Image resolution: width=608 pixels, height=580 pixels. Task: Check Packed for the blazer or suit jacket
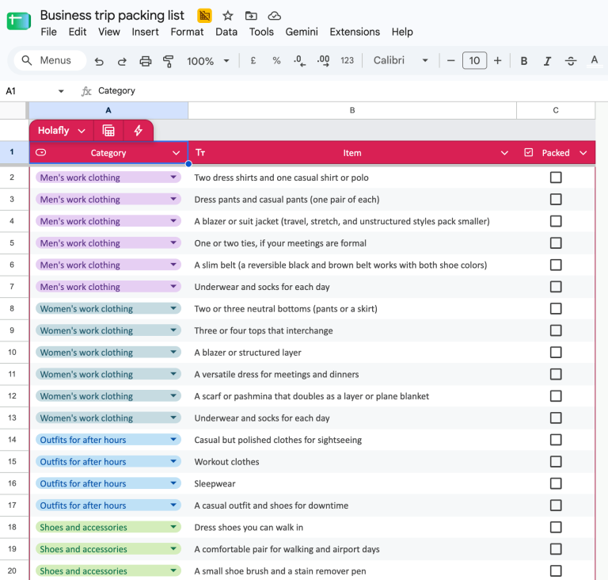tap(556, 221)
